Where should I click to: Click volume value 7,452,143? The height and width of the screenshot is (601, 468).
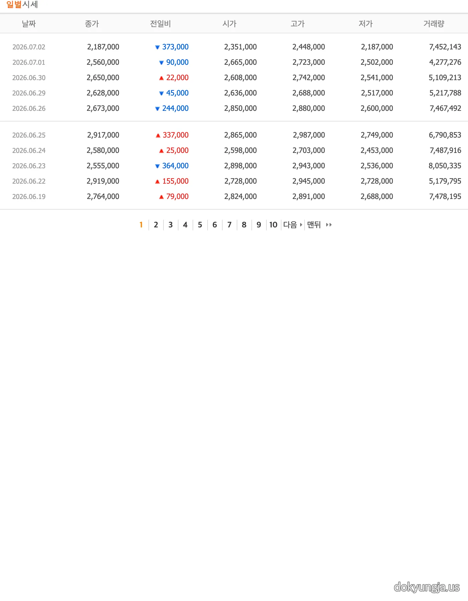point(445,47)
